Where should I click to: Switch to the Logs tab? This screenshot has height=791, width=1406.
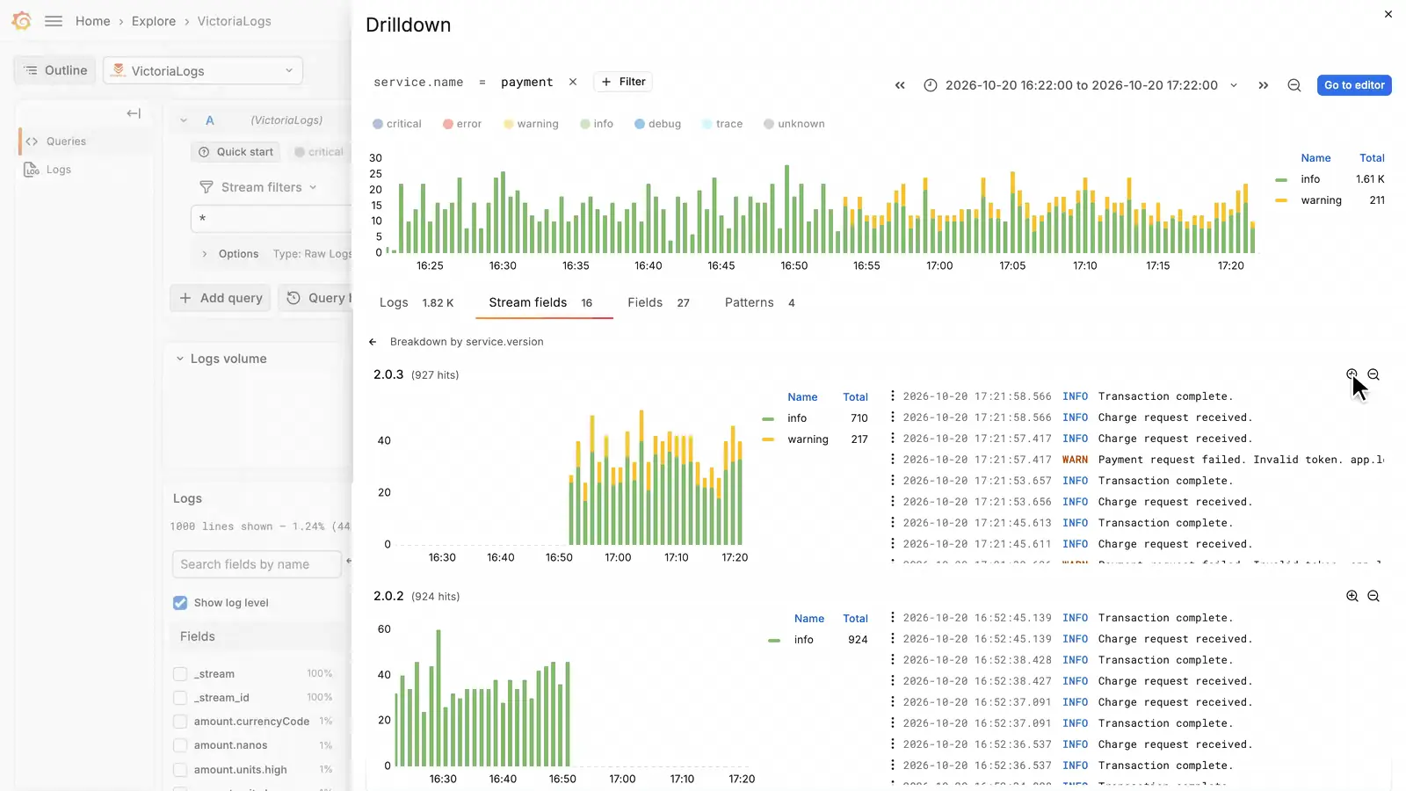[417, 302]
